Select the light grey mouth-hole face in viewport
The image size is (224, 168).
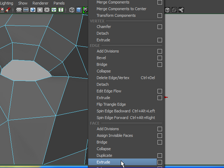tap(26, 71)
